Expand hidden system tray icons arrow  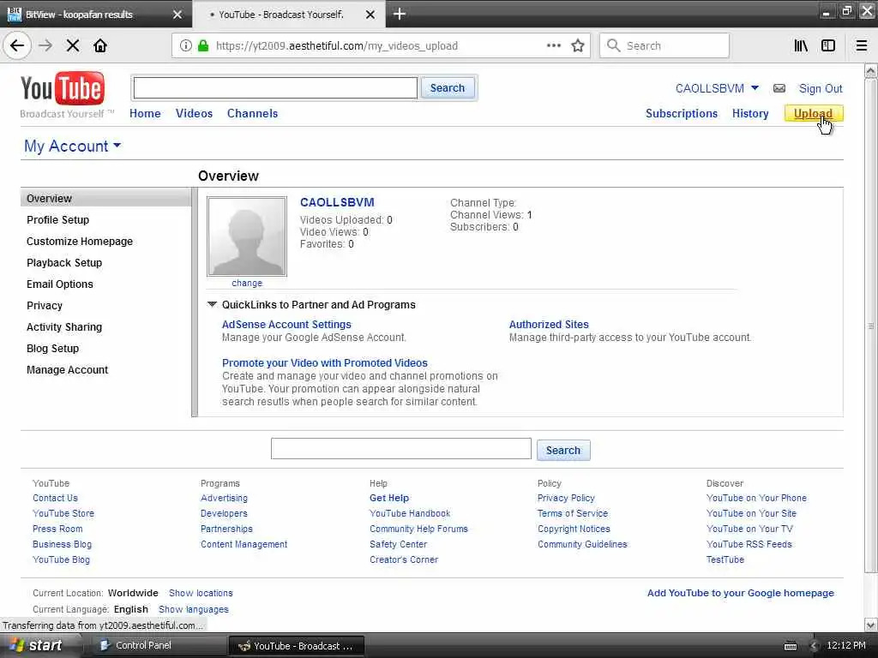click(x=815, y=646)
